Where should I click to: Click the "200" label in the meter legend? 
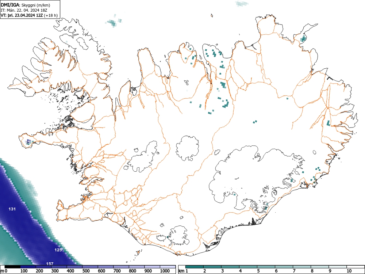pos(39,271)
